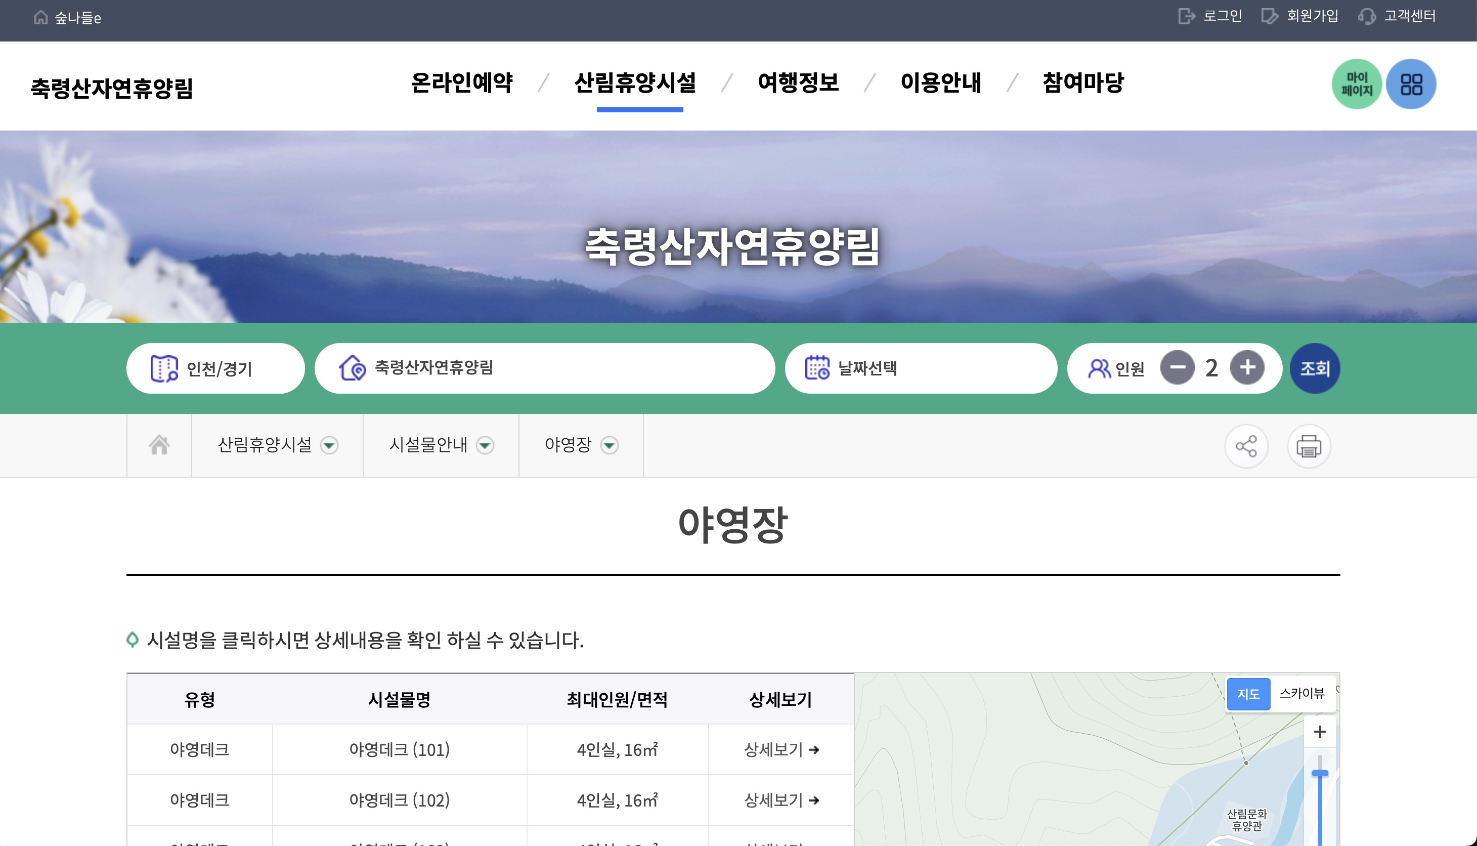1477x846 pixels.
Task: Click the map zoom-in plus icon
Action: pyautogui.click(x=1320, y=732)
